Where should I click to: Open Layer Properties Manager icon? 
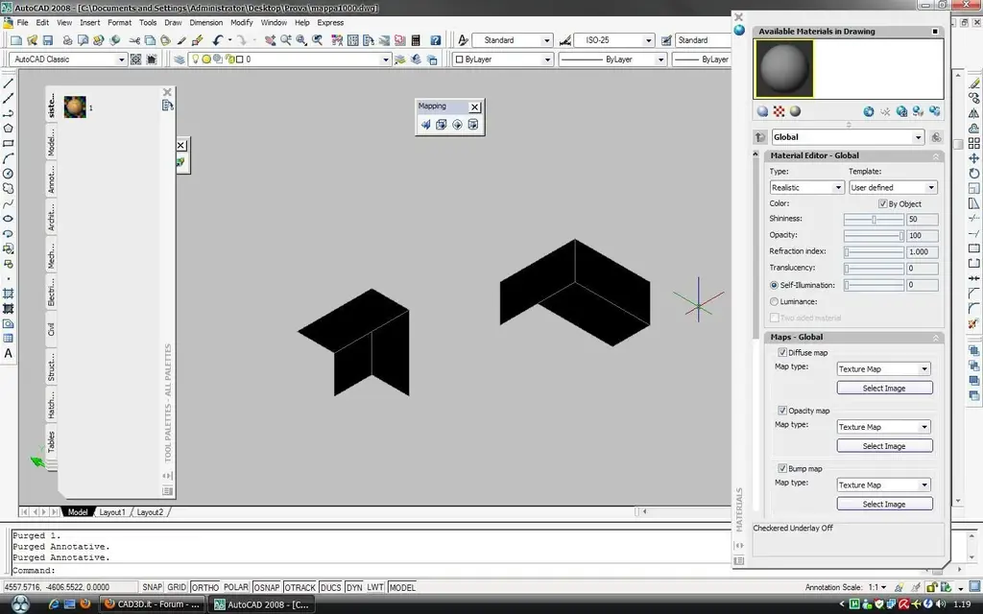pos(180,59)
